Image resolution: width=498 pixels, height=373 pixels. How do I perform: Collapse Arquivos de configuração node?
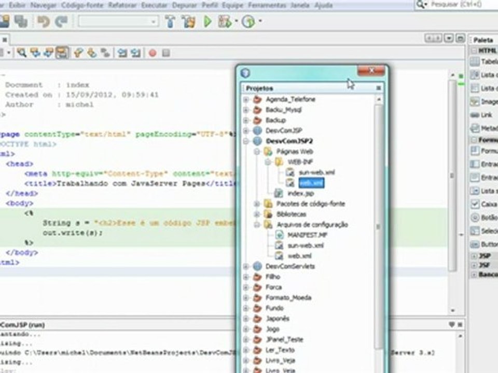[x=257, y=225]
